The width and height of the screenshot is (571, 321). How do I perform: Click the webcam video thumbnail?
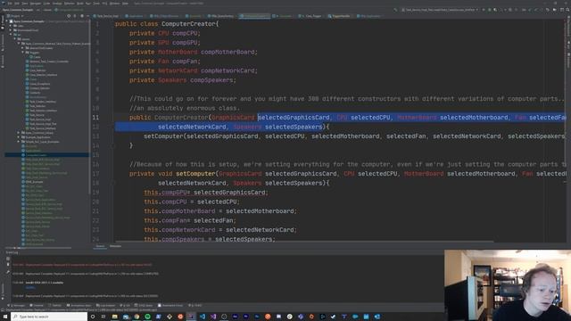pyautogui.click(x=508, y=285)
